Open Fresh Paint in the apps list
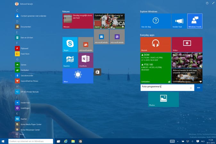This screenshot has height=144, width=216. pos(25,54)
